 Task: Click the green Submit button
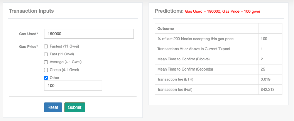[x=75, y=107]
